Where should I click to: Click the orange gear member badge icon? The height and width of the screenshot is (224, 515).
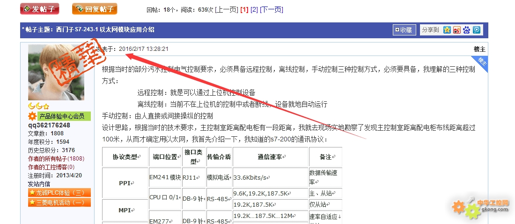click(x=32, y=116)
